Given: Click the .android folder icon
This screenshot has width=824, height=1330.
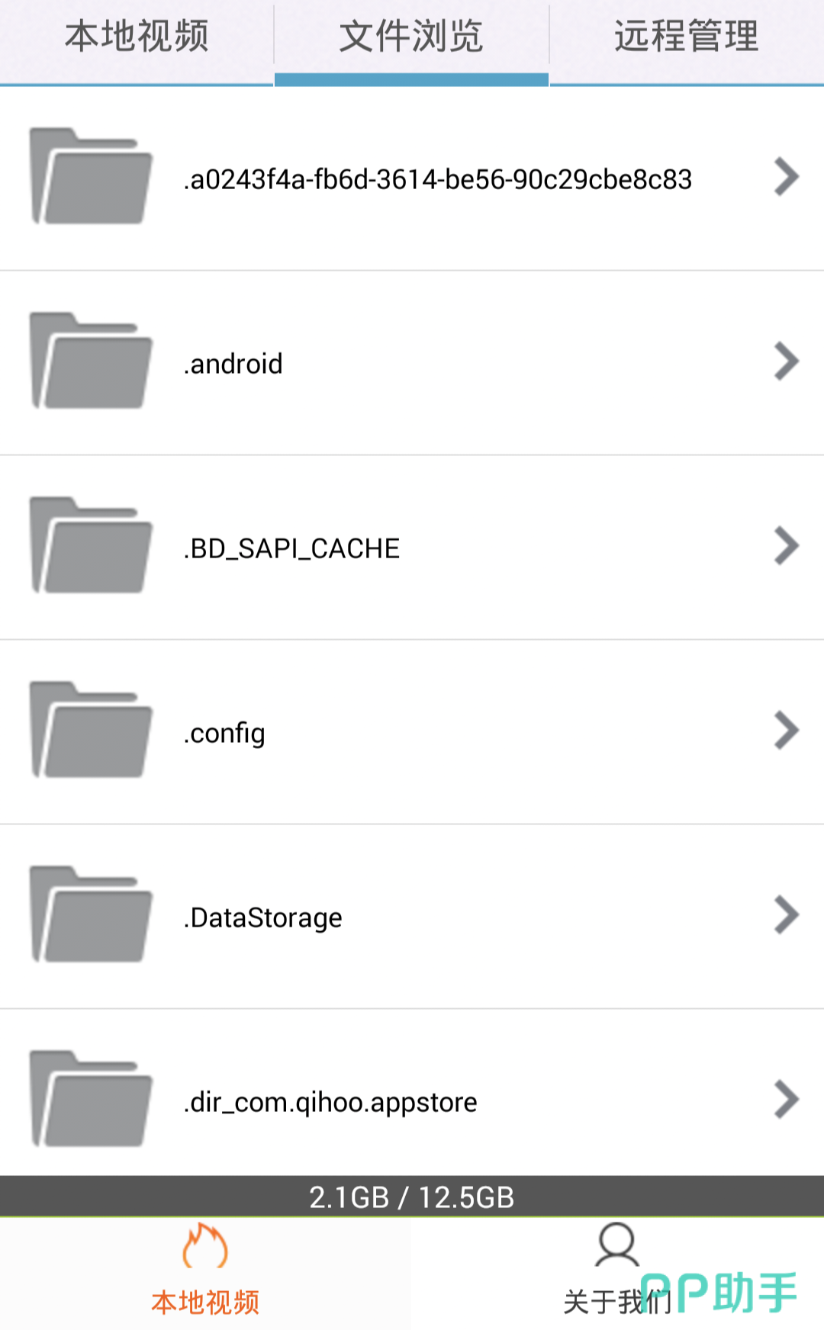Looking at the screenshot, I should point(91,361).
